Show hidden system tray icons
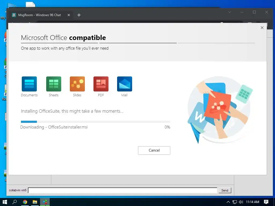 [228, 202]
